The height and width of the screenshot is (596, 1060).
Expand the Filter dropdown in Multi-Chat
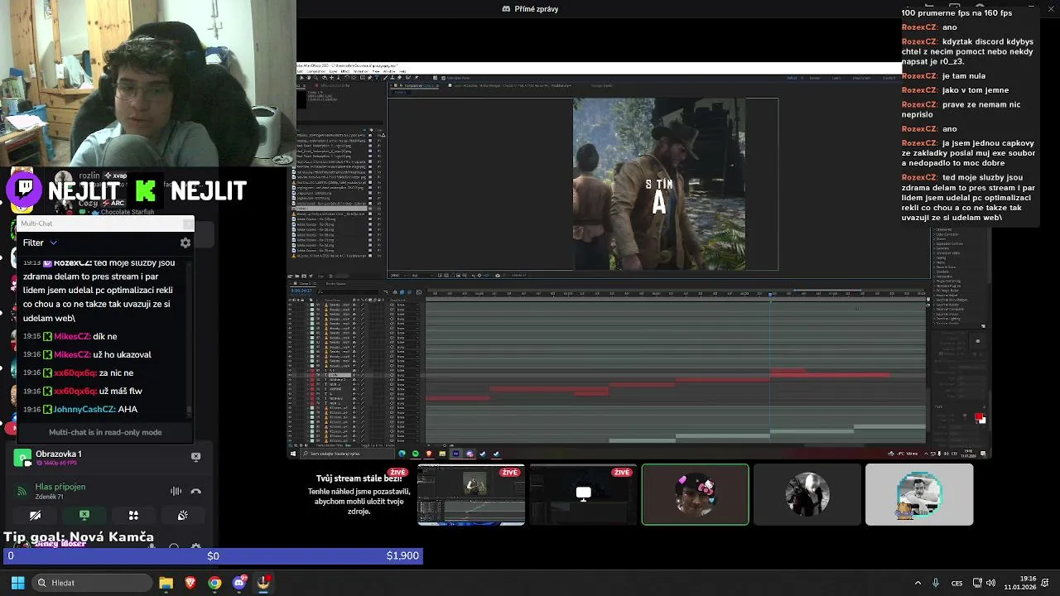40,243
